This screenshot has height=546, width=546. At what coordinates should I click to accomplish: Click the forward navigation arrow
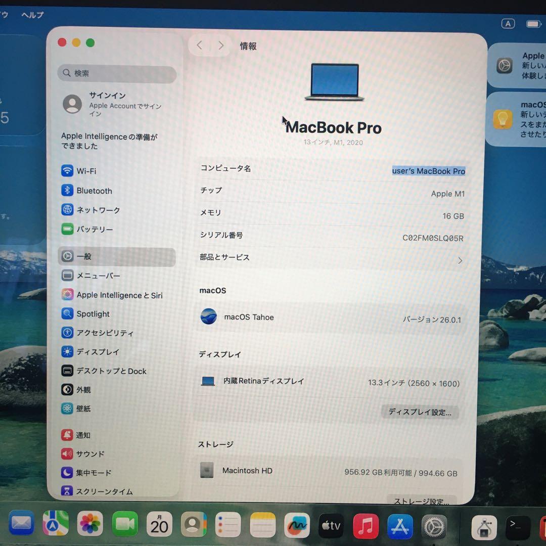pyautogui.click(x=221, y=45)
